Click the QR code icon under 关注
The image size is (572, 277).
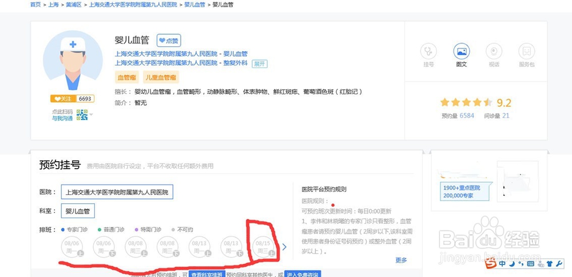tap(82, 115)
